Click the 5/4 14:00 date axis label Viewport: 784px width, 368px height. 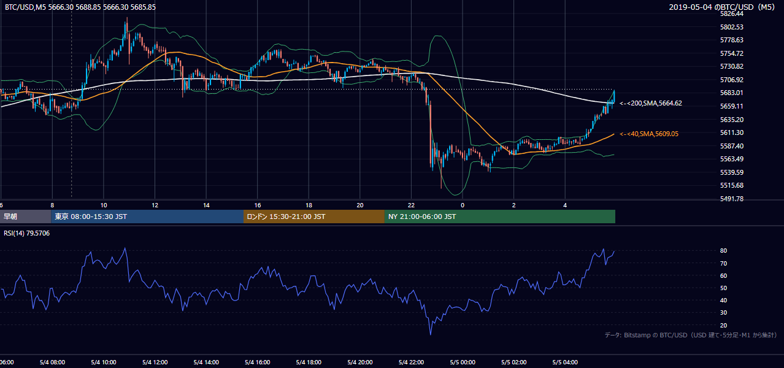(x=206, y=362)
